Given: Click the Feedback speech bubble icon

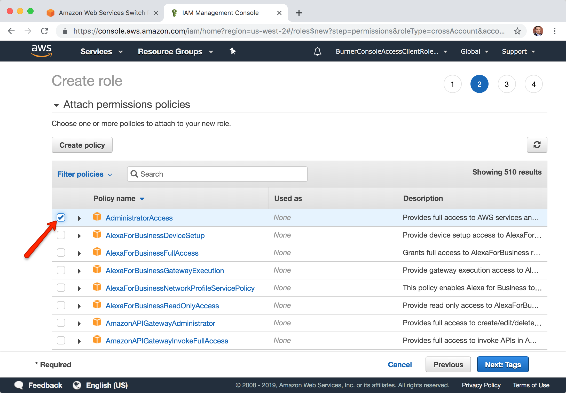Looking at the screenshot, I should pyautogui.click(x=19, y=385).
